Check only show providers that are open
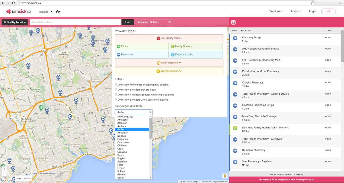The width and height of the screenshot is (344, 183). pyautogui.click(x=116, y=89)
